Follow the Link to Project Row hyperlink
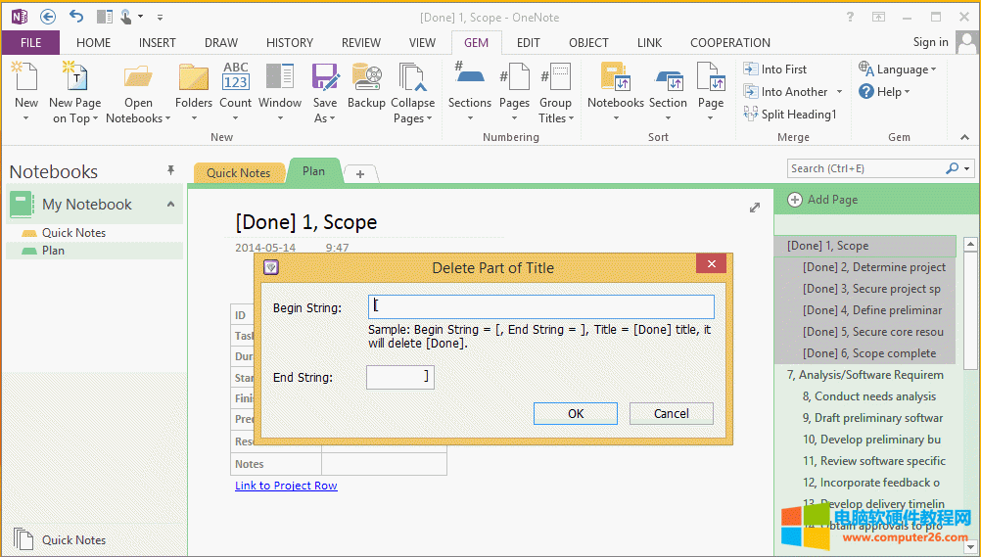Image resolution: width=981 pixels, height=557 pixels. pos(286,486)
